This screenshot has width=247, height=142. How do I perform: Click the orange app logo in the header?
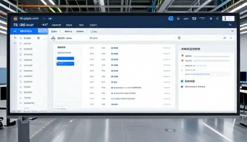pos(15,19)
